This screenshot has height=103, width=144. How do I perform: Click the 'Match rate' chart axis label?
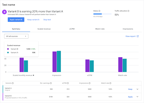pos(122,75)
